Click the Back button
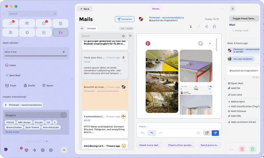264x158 pixels. click(85, 9)
